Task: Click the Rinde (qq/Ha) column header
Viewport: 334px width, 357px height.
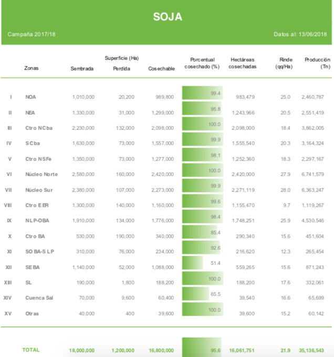Action: tap(284, 64)
